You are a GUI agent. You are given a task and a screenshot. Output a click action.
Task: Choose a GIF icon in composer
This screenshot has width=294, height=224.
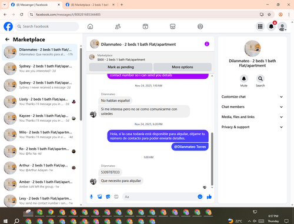pos(116,196)
